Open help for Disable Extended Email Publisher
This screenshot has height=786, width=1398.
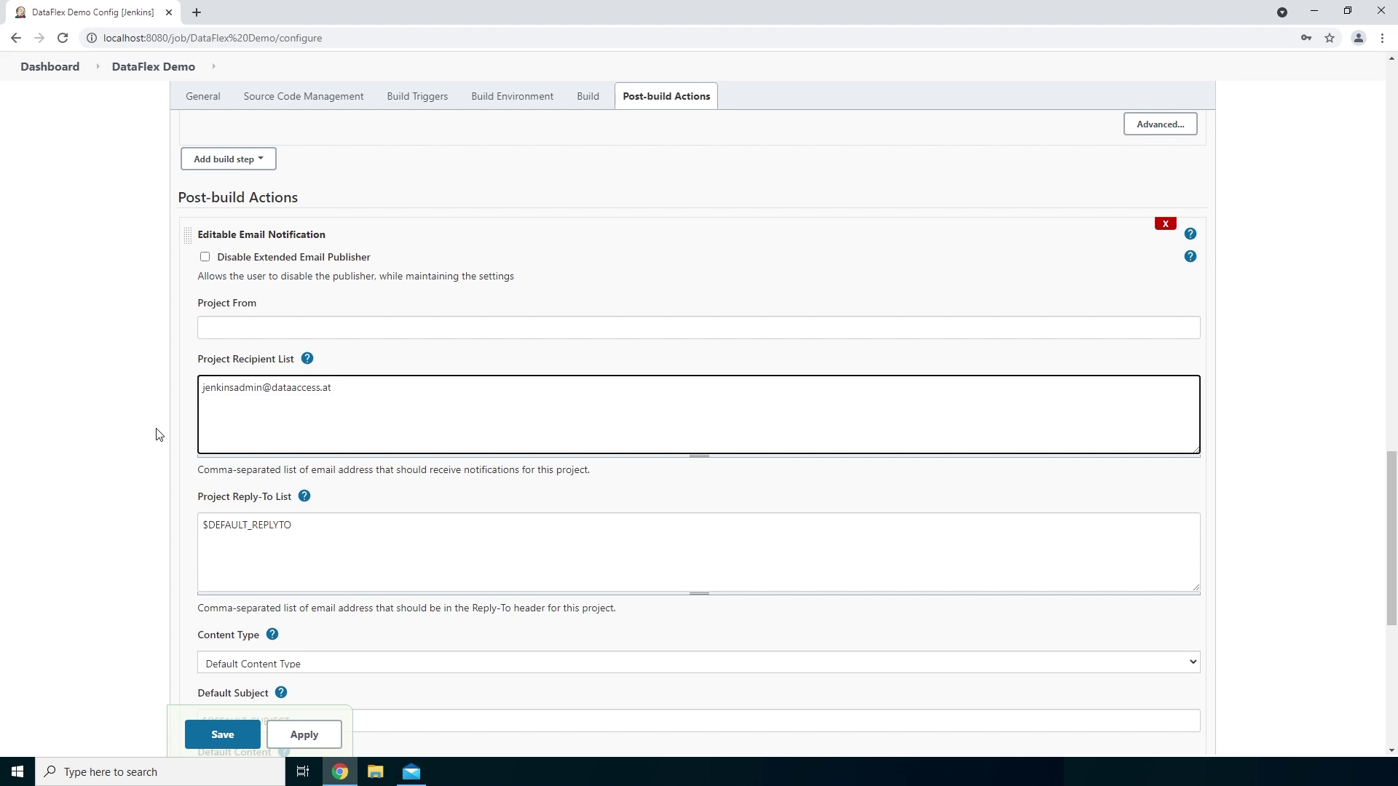point(1190,257)
